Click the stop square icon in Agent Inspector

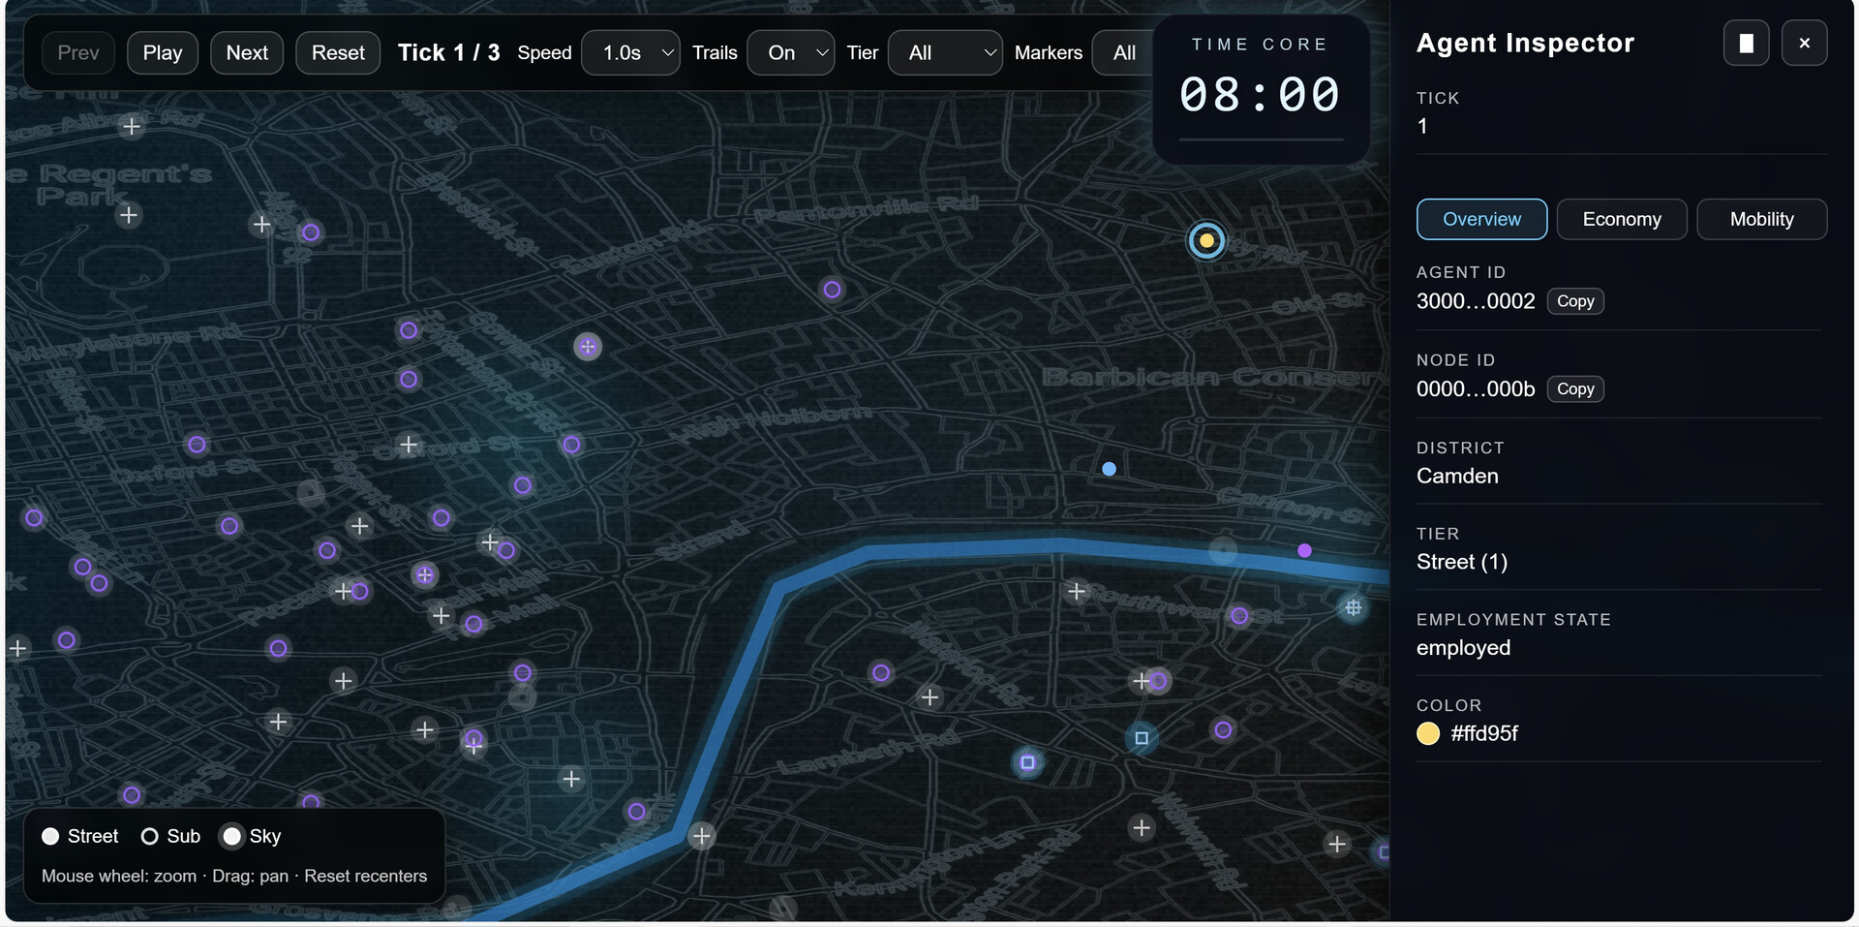click(1746, 43)
